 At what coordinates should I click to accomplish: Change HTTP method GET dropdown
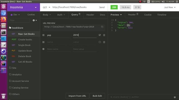click(46, 7)
